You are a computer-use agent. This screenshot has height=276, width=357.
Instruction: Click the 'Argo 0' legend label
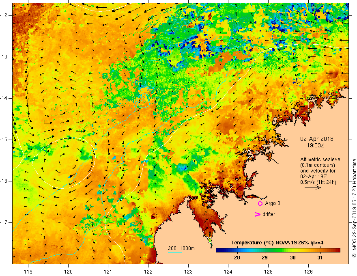273,203
